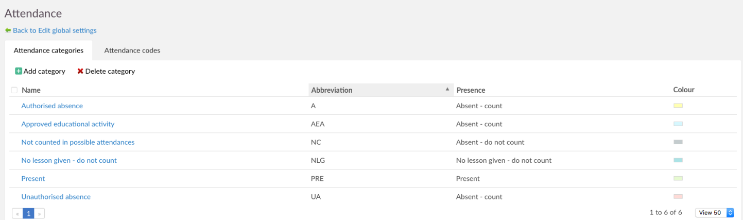743x220 pixels.
Task: Click the yellow Authorised absence colour swatch
Action: tap(678, 106)
